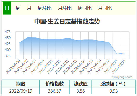This screenshot has width=137, height=96.
Task: Click the chart title 中国·生姜日定基指数走势
Action: click(x=67, y=21)
